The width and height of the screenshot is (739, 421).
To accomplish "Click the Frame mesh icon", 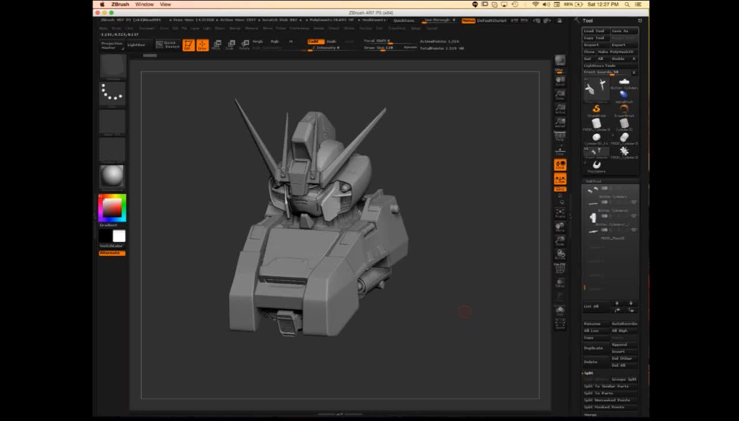I will (560, 213).
